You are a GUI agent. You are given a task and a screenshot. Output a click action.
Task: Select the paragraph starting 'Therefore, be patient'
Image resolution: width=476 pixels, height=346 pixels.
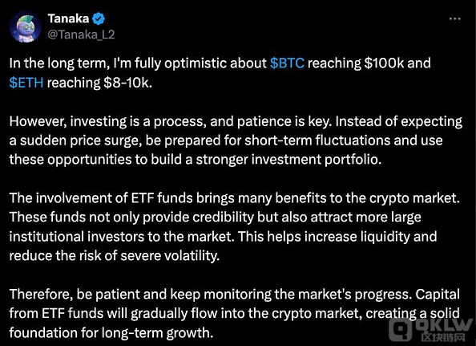click(234, 313)
